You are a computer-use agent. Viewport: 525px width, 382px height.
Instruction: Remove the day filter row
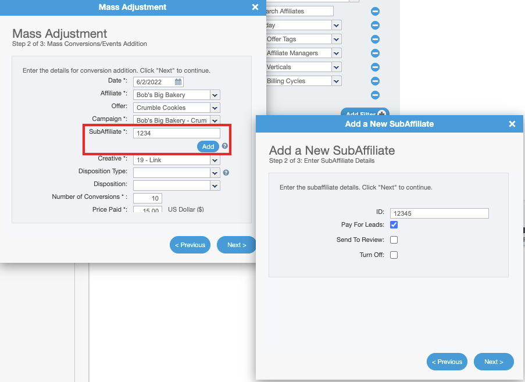tap(375, 25)
